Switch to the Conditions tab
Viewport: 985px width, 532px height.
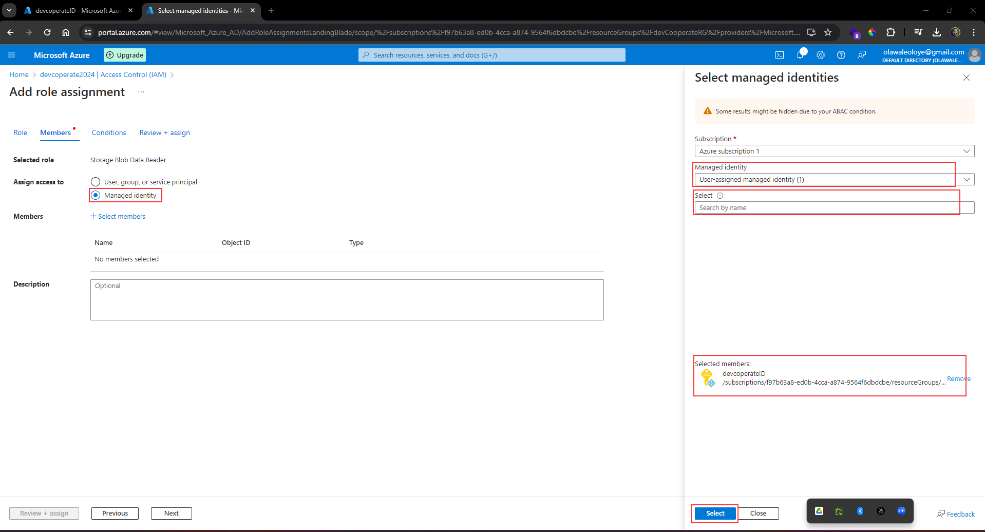pyautogui.click(x=108, y=132)
